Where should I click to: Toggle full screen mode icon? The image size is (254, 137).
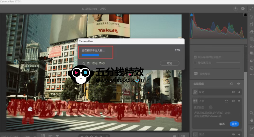[x=251, y=9]
